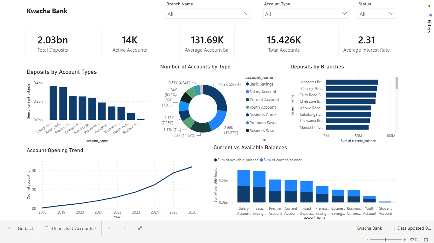
Task: Click the Current Account legend entry
Action: pos(262,99)
